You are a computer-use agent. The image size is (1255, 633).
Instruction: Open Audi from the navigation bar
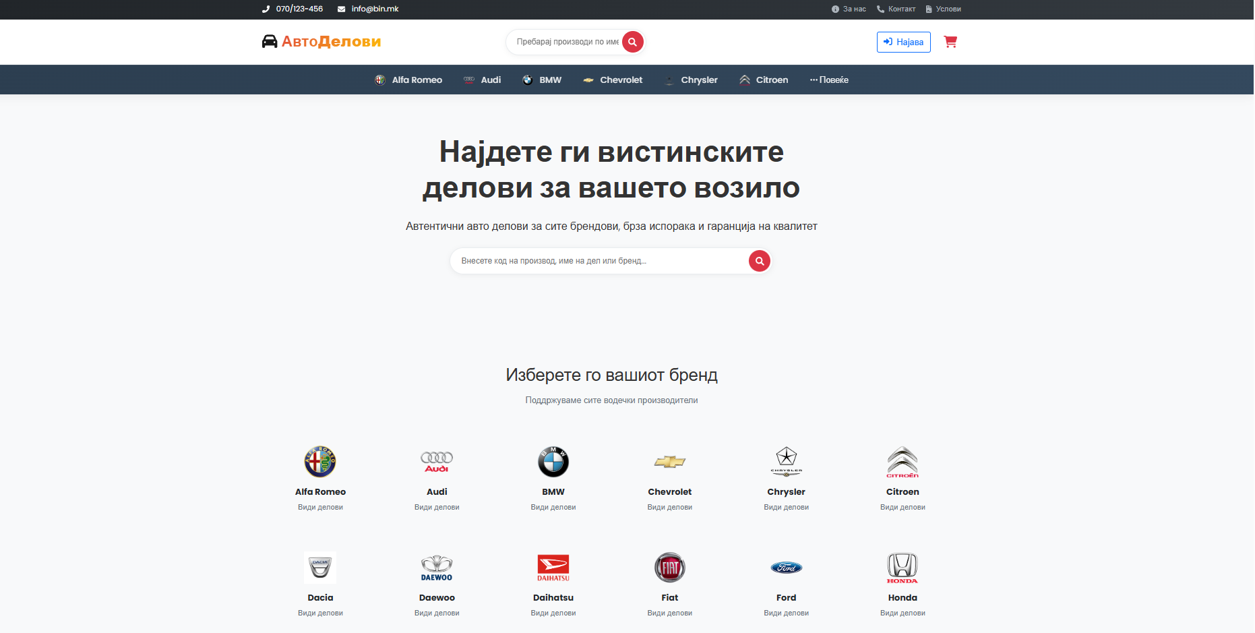(x=483, y=80)
